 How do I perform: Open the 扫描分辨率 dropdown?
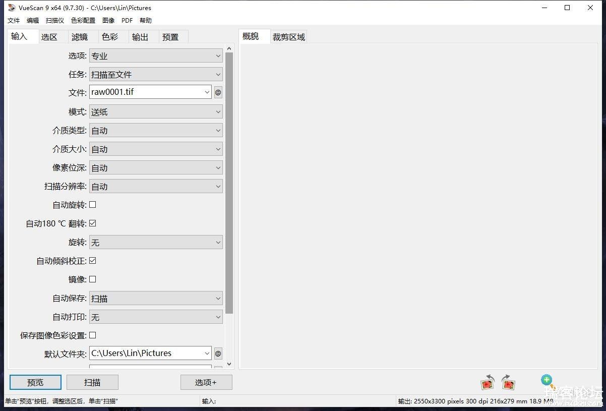[156, 187]
